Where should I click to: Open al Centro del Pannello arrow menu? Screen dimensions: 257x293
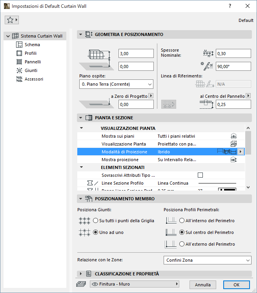[248, 96]
